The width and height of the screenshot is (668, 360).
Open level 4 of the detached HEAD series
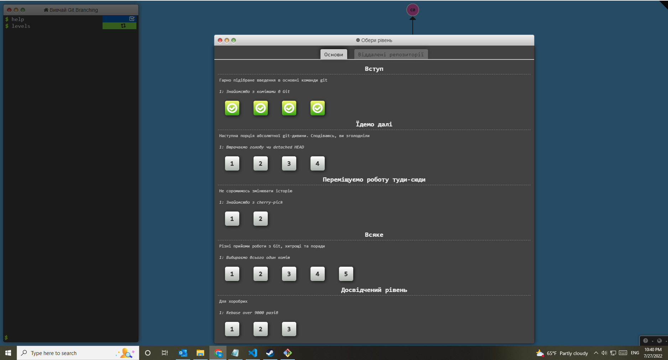pos(317,163)
